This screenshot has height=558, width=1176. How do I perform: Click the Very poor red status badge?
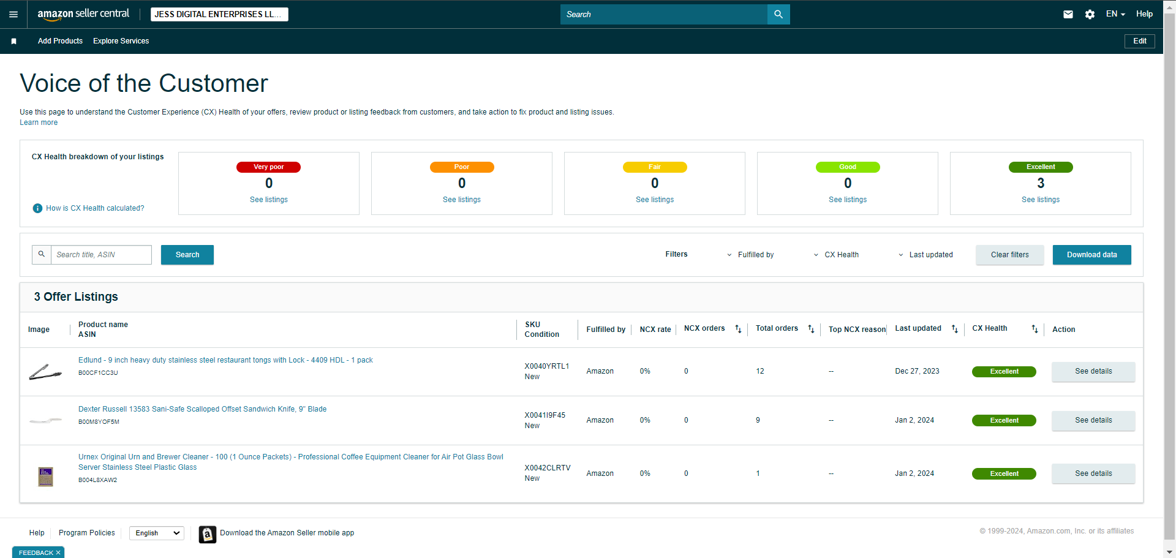268,167
